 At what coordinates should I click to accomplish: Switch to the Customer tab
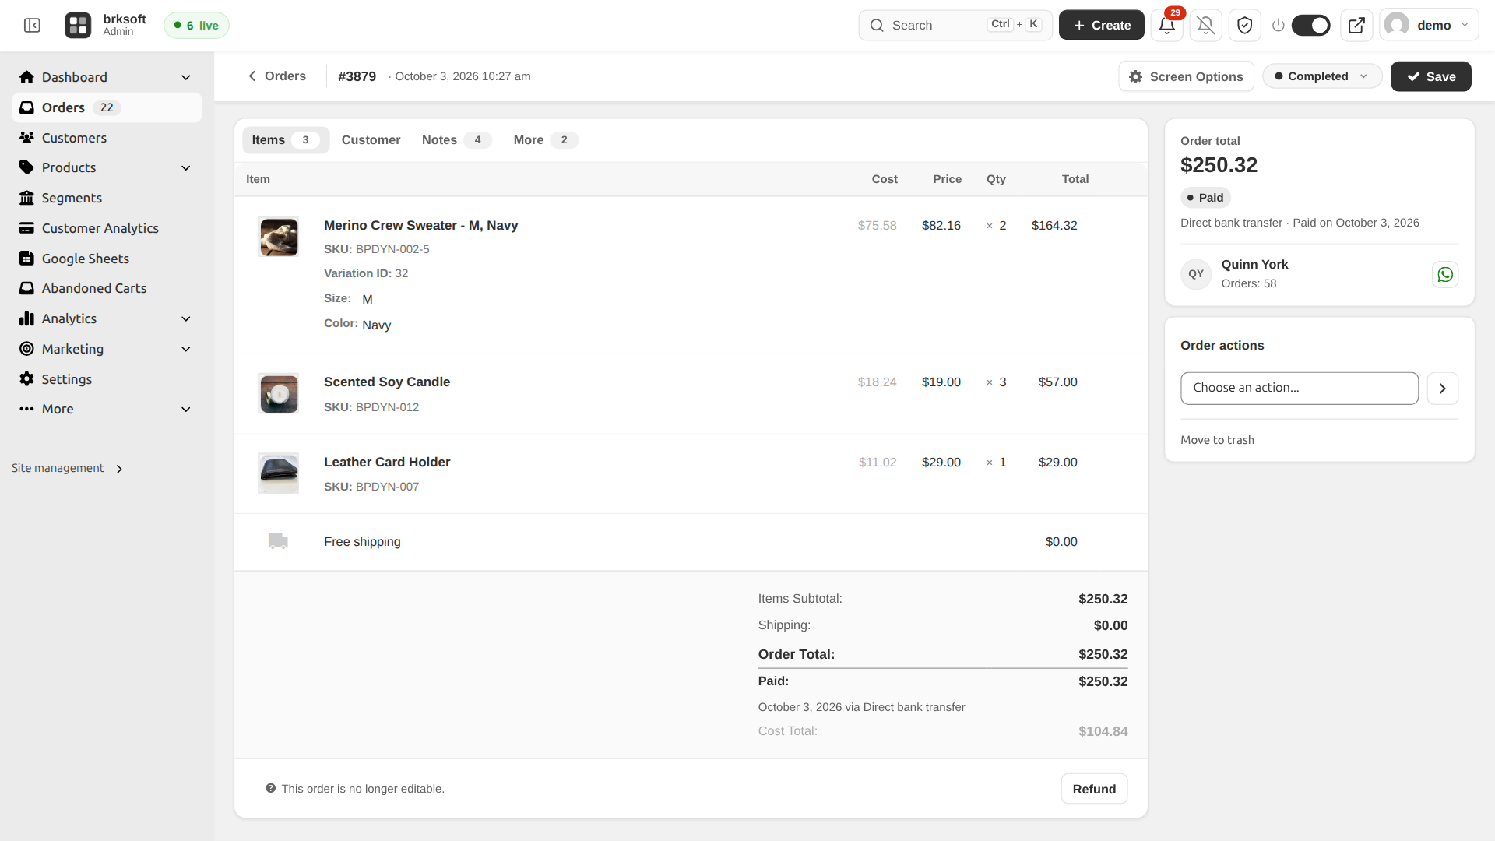tap(371, 140)
